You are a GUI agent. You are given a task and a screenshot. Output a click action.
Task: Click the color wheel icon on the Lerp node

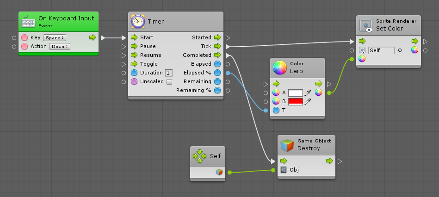tap(280, 68)
